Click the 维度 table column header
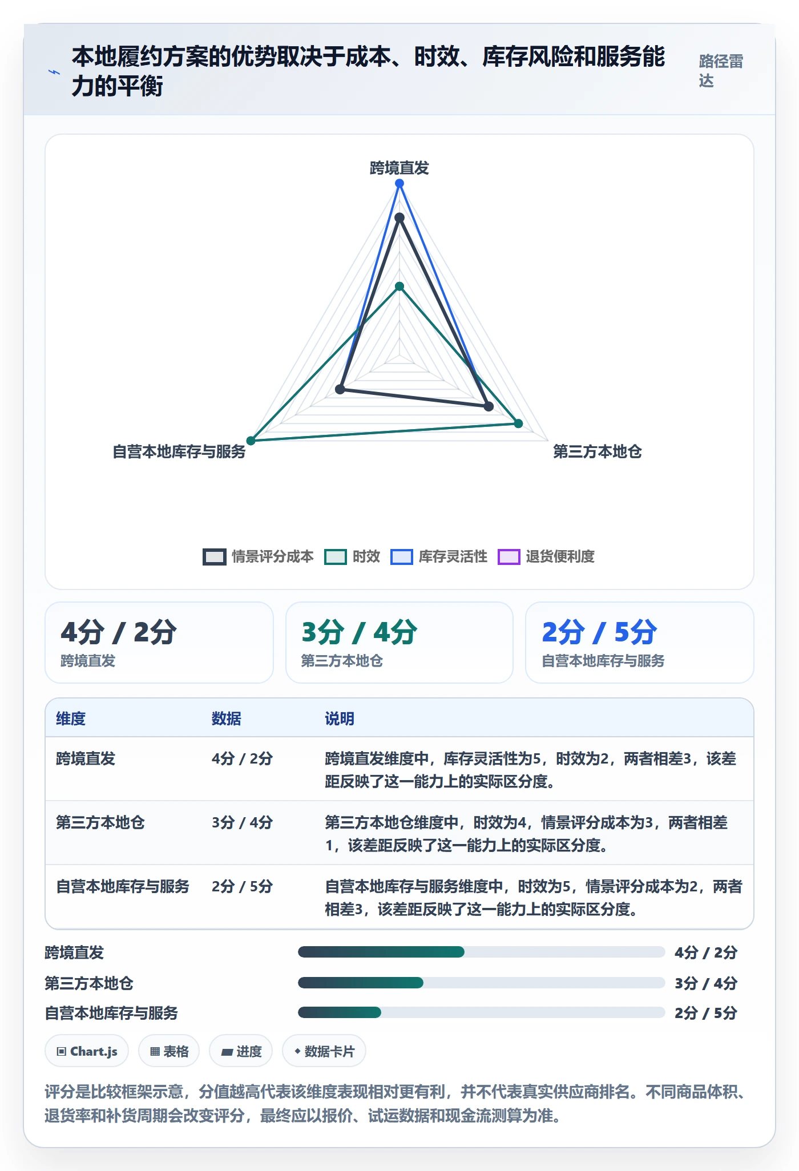The width and height of the screenshot is (799, 1171). coord(71,718)
